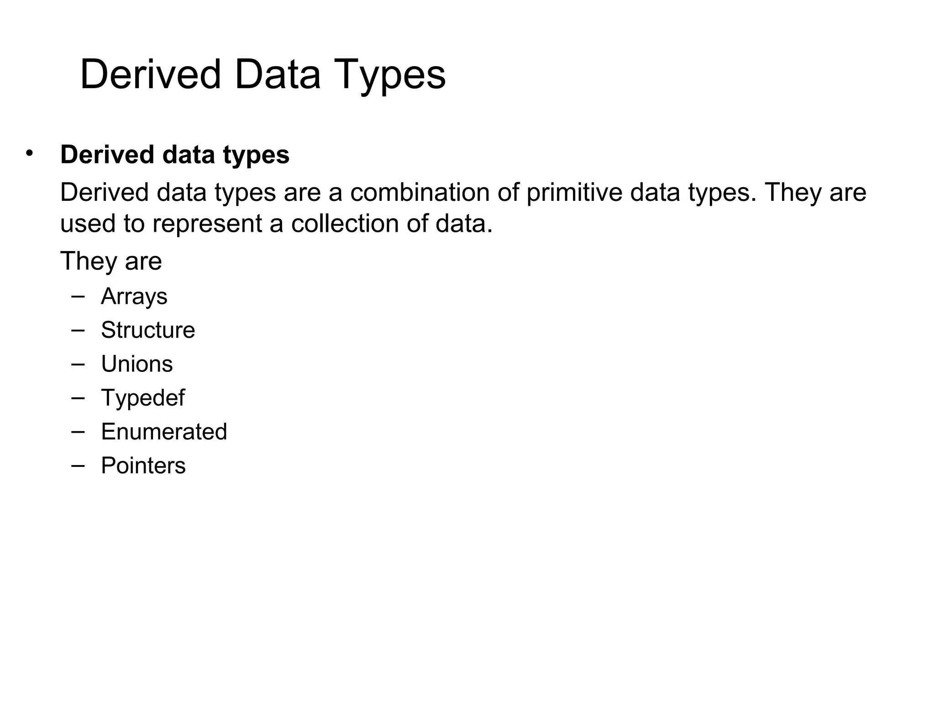Click the Arrays list item
The width and height of the screenshot is (935, 701).
(134, 297)
